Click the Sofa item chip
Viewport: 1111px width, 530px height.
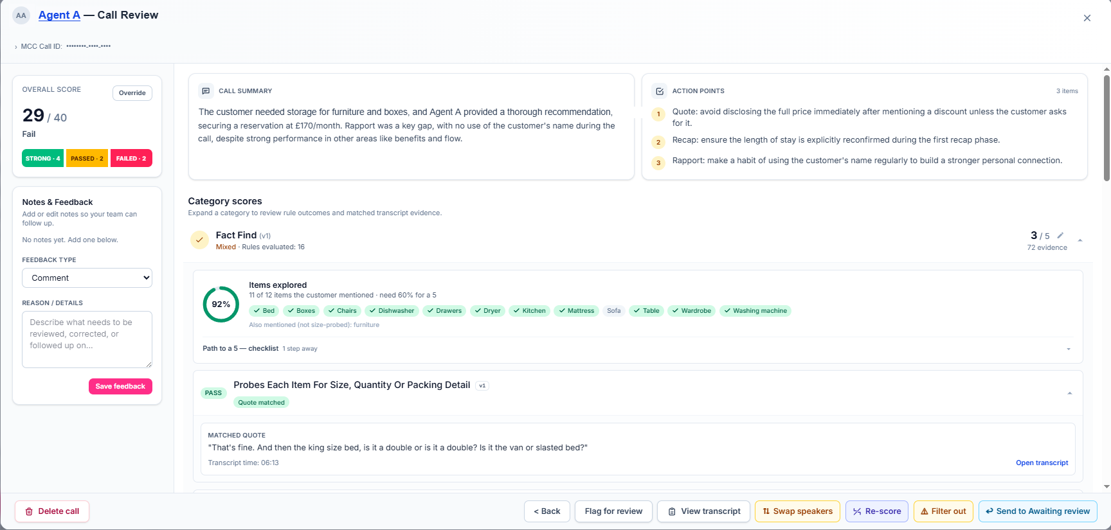tap(614, 311)
